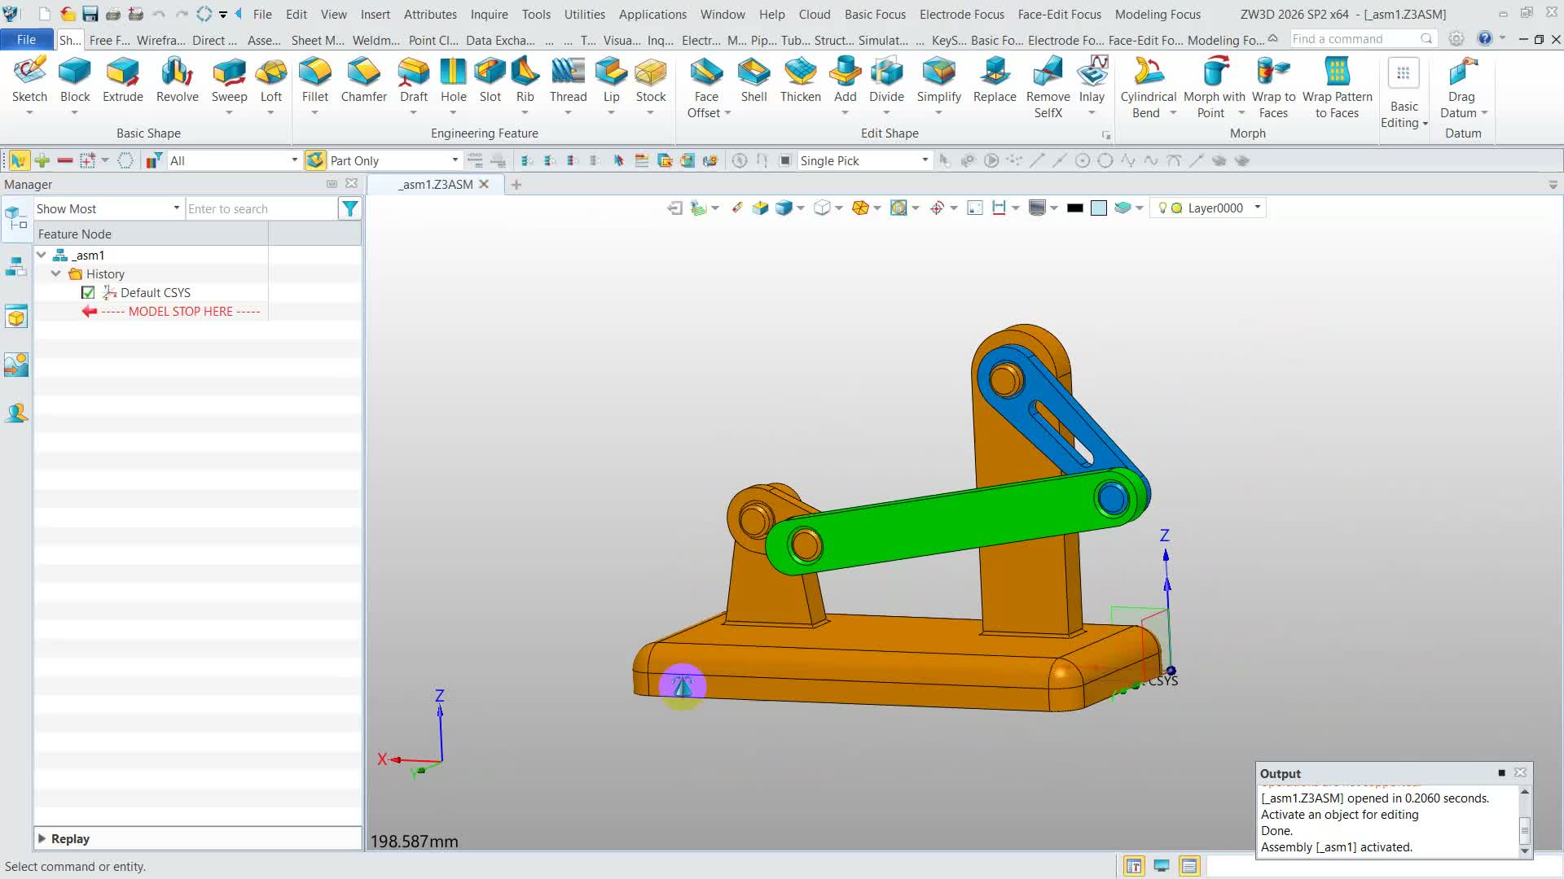Open the Inquire menu
This screenshot has width=1564, height=879.
coord(489,15)
